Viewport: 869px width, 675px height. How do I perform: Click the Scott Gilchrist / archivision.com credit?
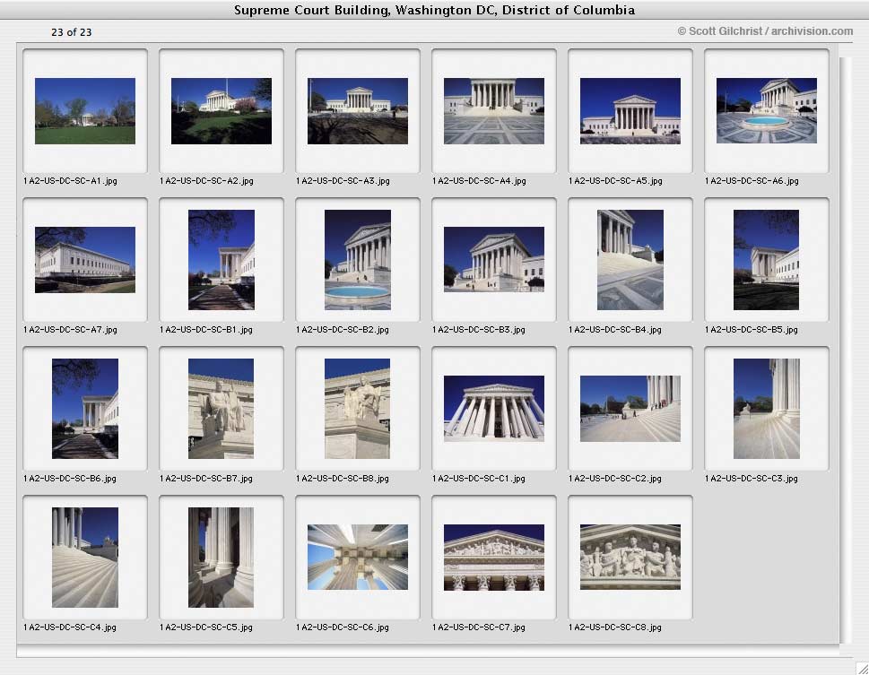765,31
